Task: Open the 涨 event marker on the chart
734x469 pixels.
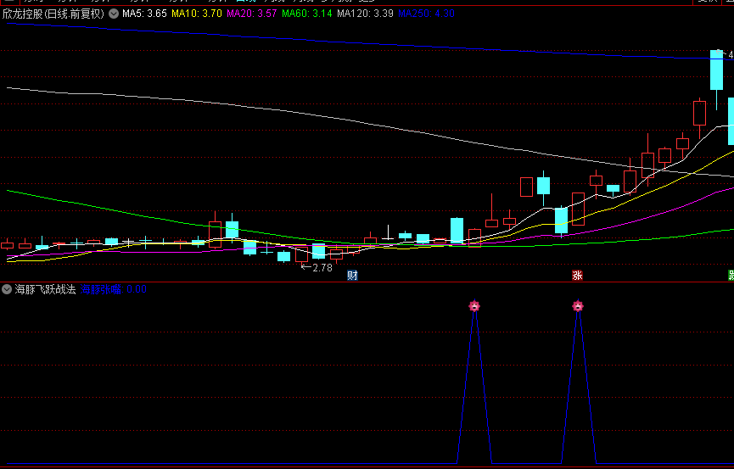Action: (577, 276)
